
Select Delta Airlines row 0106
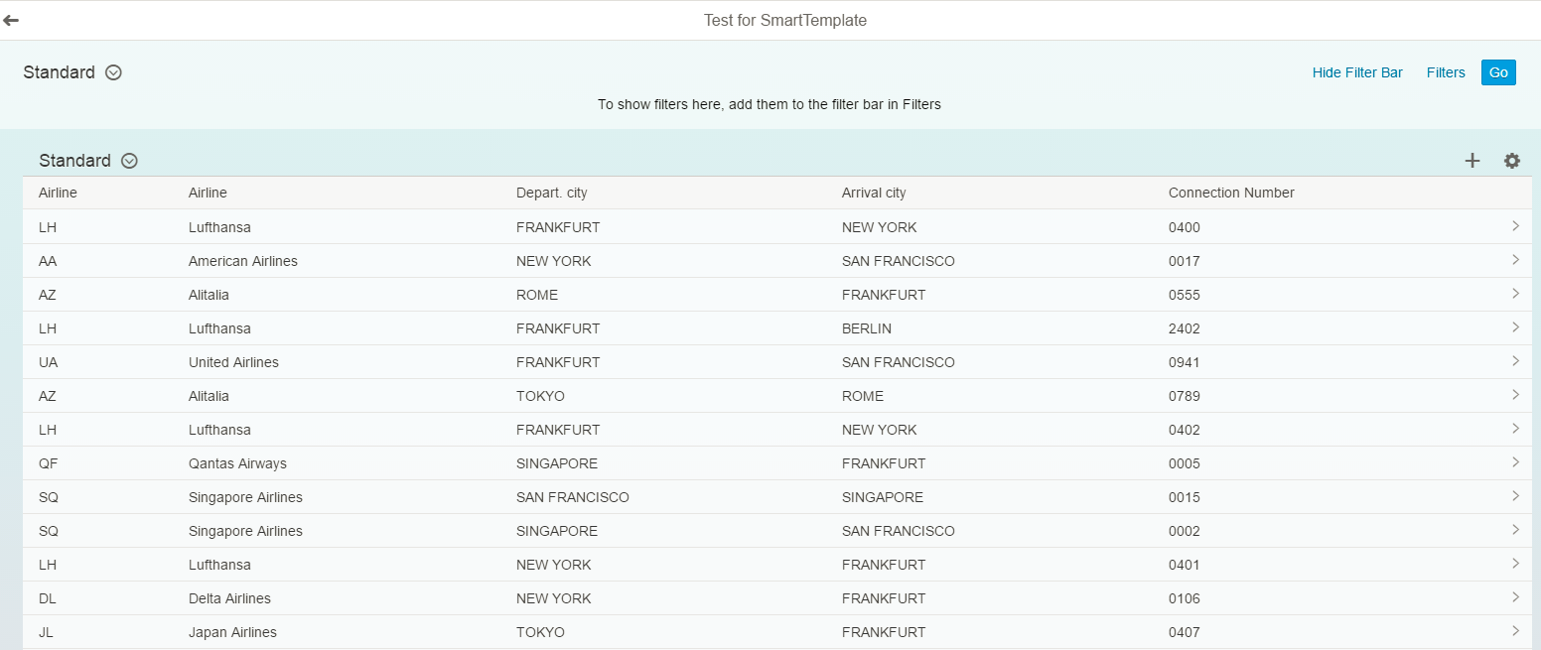[x=777, y=598]
